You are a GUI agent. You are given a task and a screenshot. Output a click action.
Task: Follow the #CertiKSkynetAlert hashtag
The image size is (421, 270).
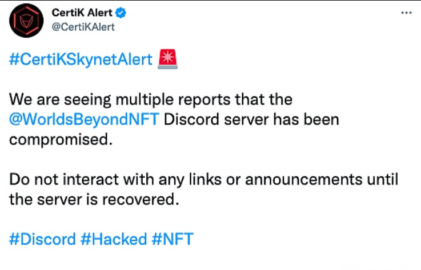click(81, 59)
